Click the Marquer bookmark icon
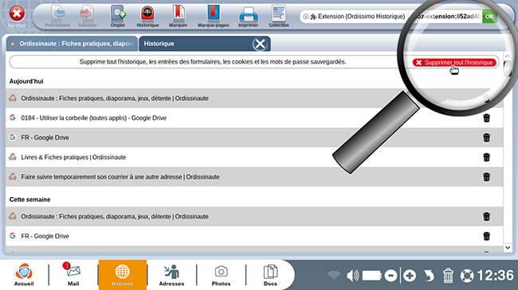Image resolution: width=518 pixels, height=290 pixels. coord(178,16)
